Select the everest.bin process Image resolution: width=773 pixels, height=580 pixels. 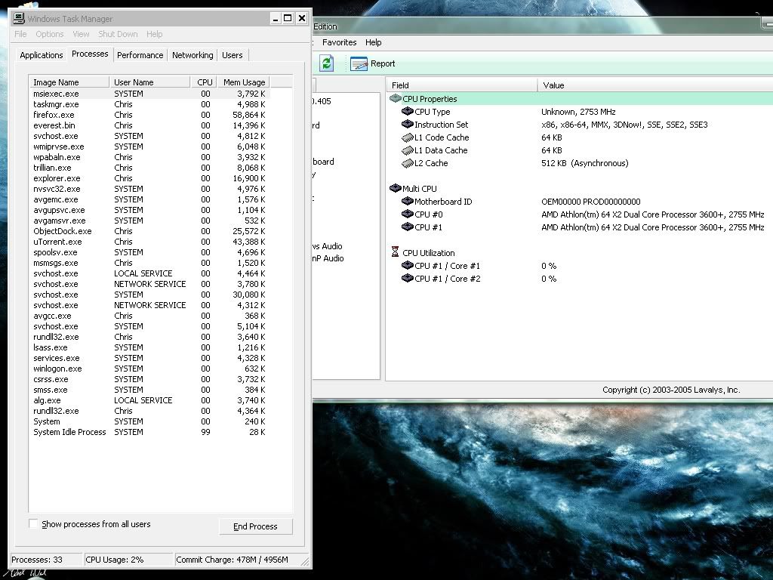(x=150, y=125)
